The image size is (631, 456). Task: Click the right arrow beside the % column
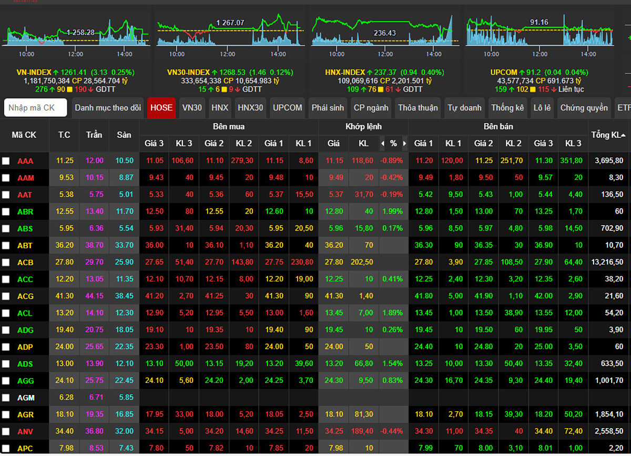point(404,143)
